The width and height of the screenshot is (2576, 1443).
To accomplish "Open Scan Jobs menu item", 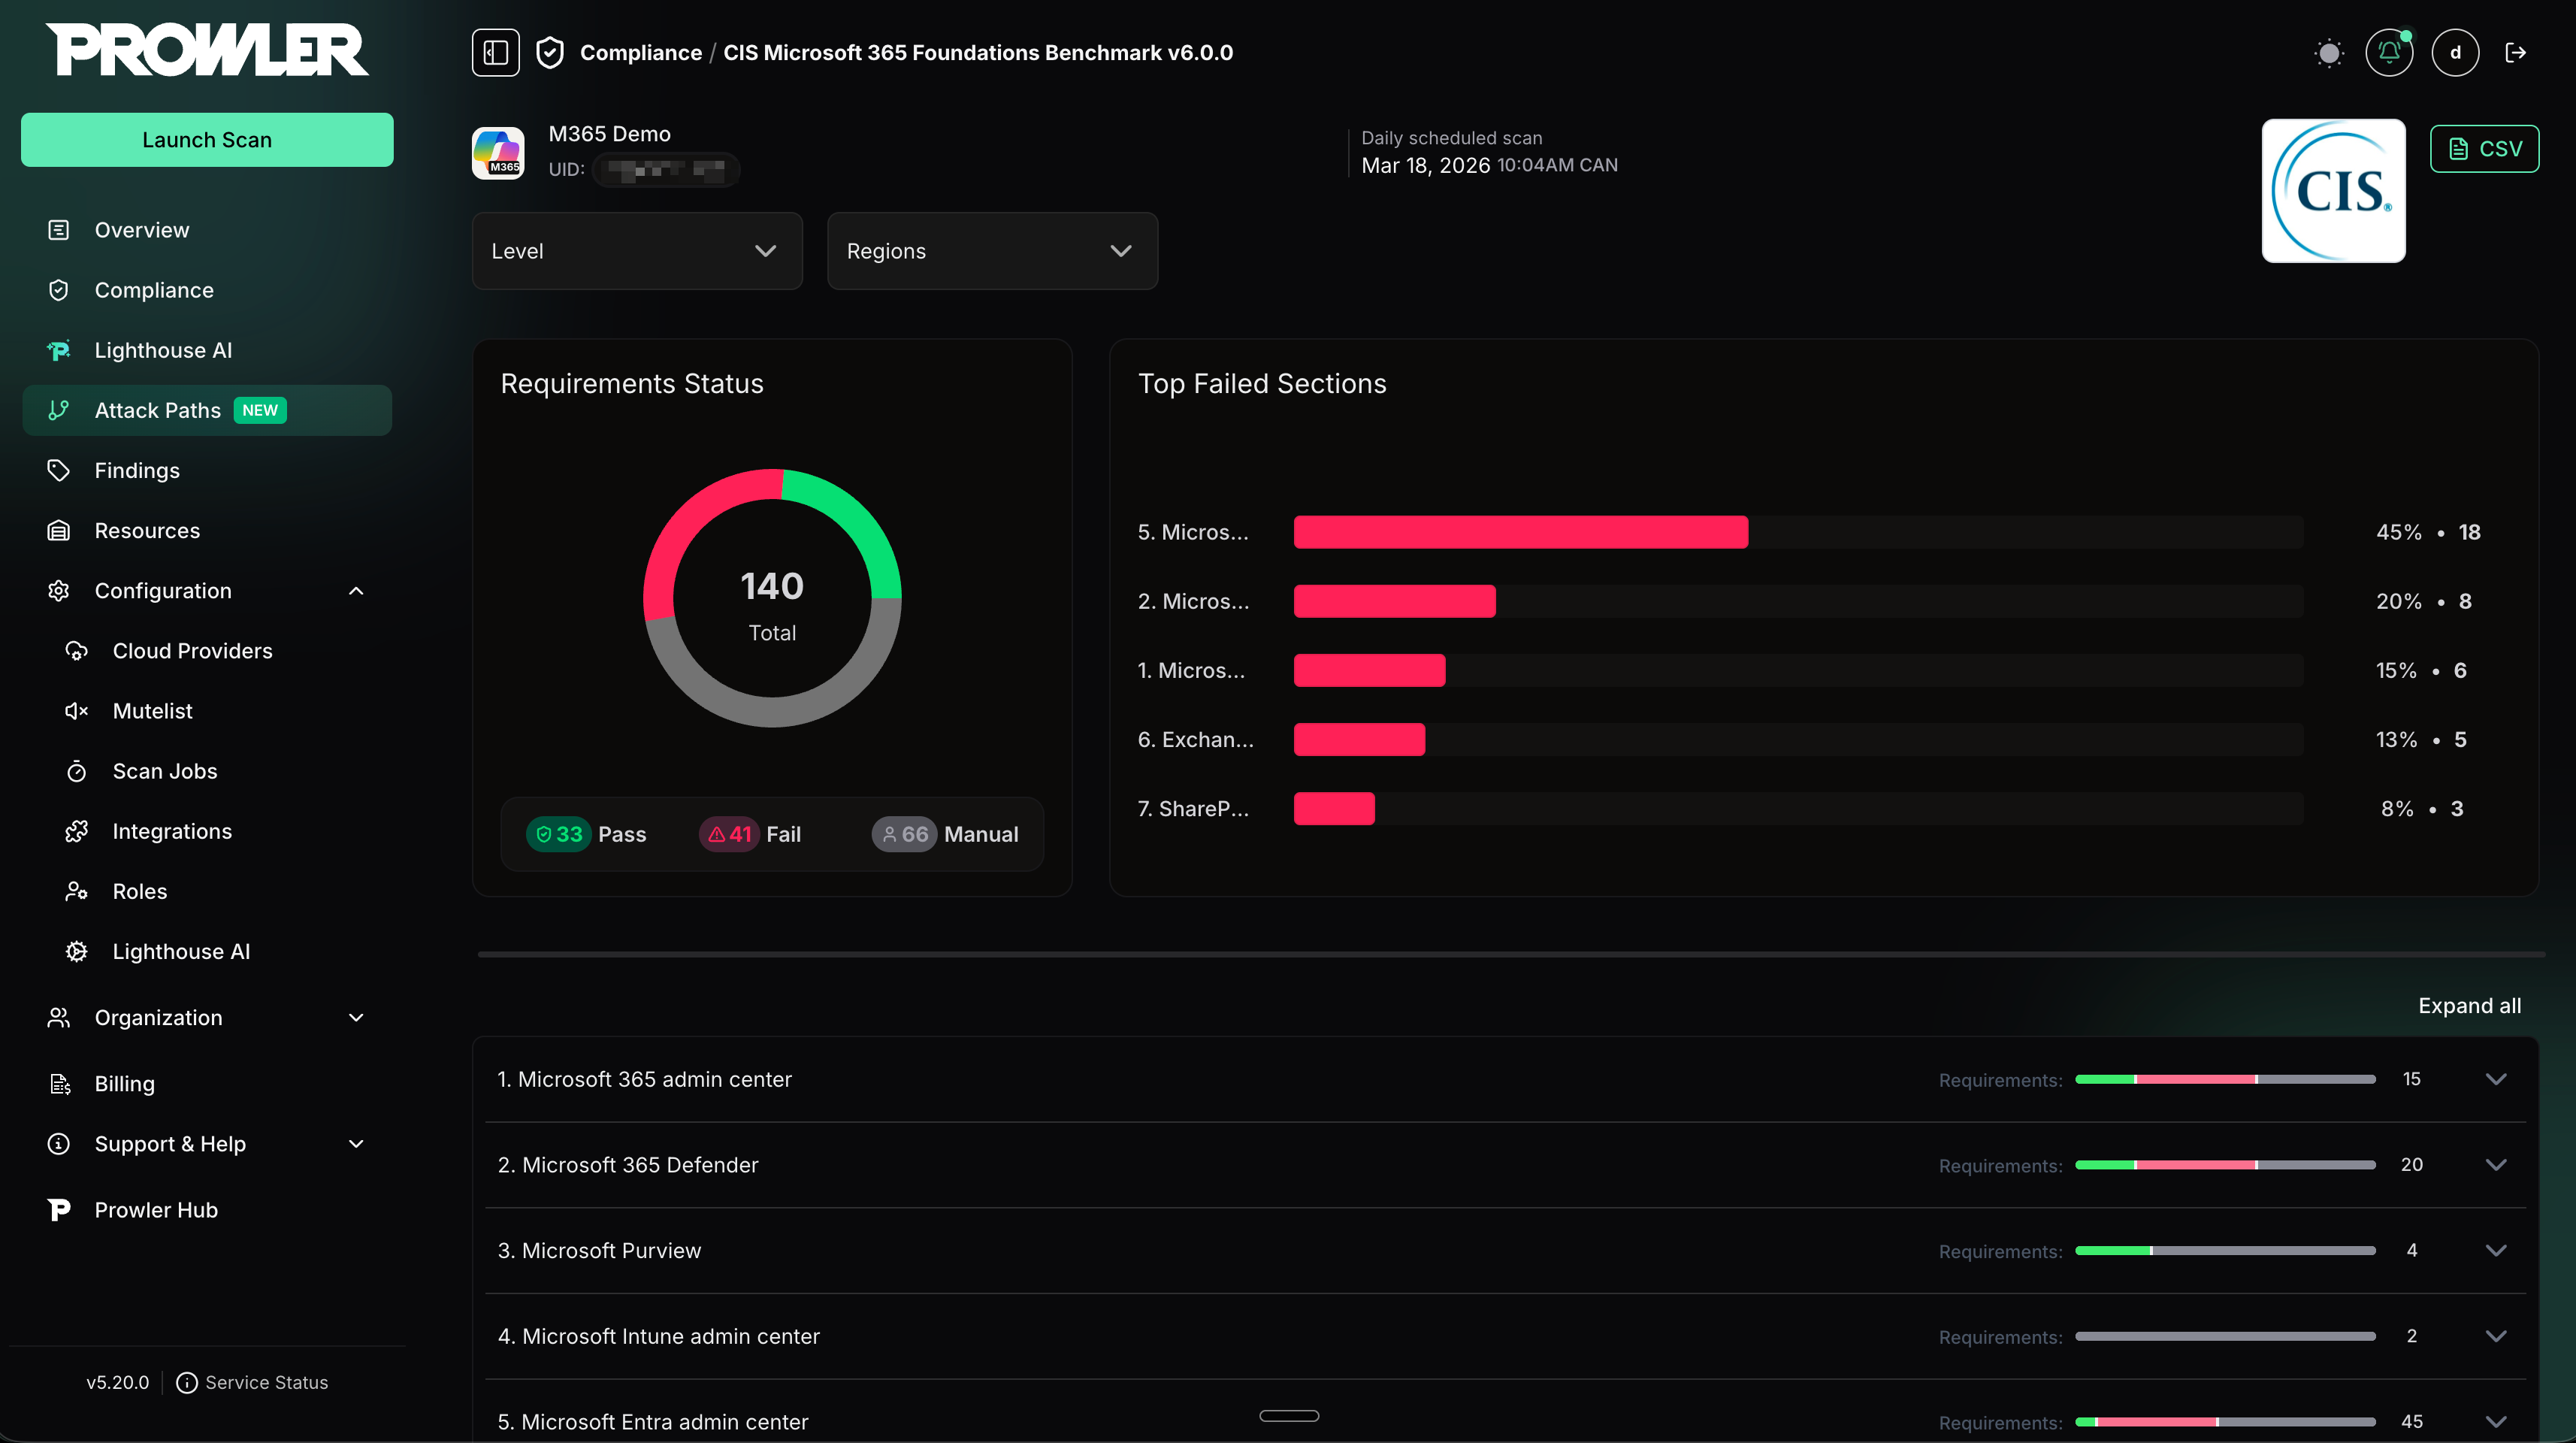I will pos(165,771).
